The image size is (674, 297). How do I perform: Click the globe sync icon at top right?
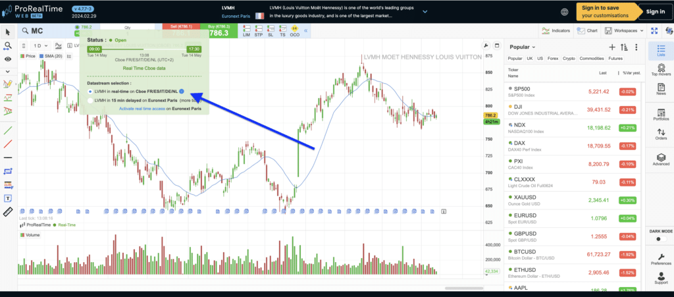(x=669, y=31)
